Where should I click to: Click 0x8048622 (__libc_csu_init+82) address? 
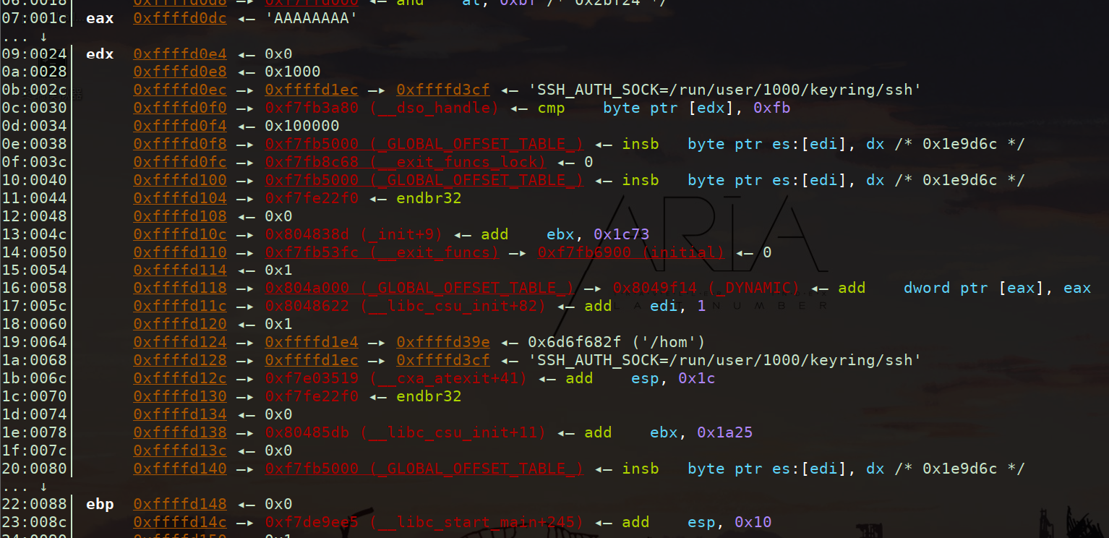tap(405, 306)
